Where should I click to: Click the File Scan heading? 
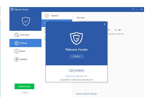click(81, 18)
